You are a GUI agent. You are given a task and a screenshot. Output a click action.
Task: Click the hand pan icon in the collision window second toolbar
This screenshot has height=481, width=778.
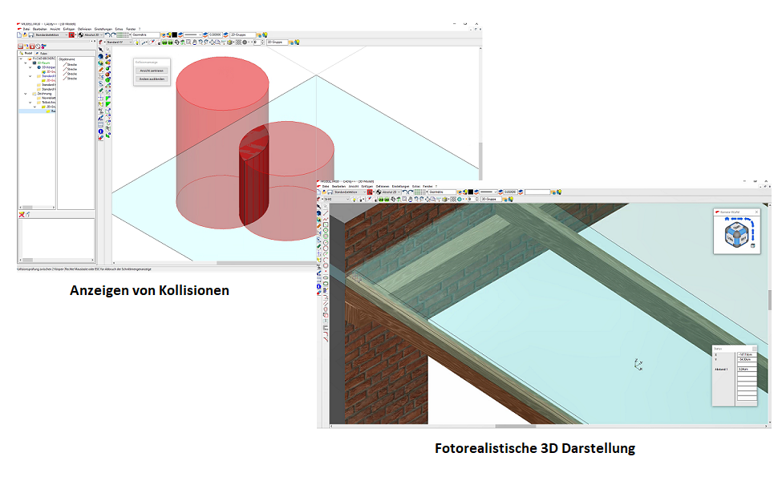click(x=194, y=42)
